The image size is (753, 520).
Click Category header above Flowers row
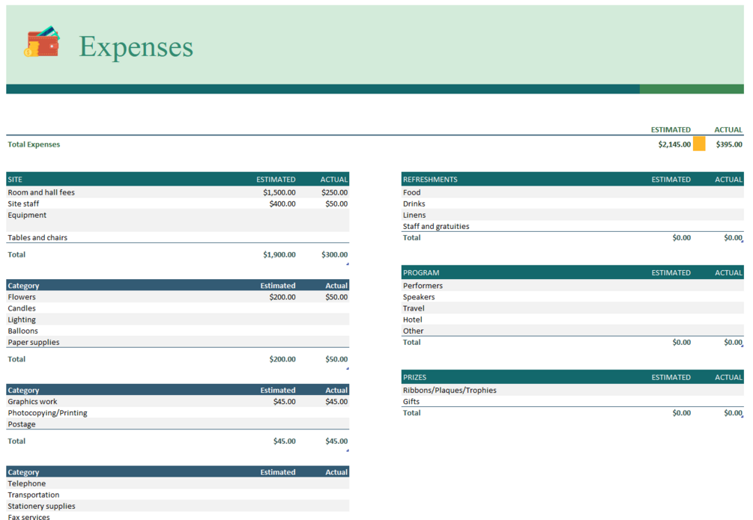[23, 285]
